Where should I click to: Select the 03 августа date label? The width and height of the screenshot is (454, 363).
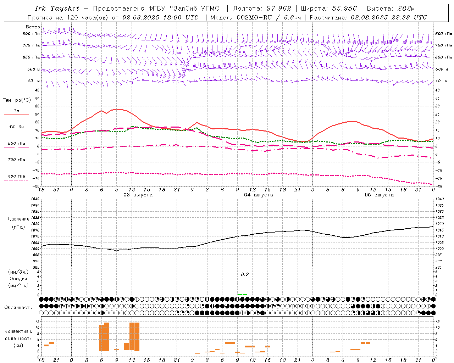[x=138, y=195]
